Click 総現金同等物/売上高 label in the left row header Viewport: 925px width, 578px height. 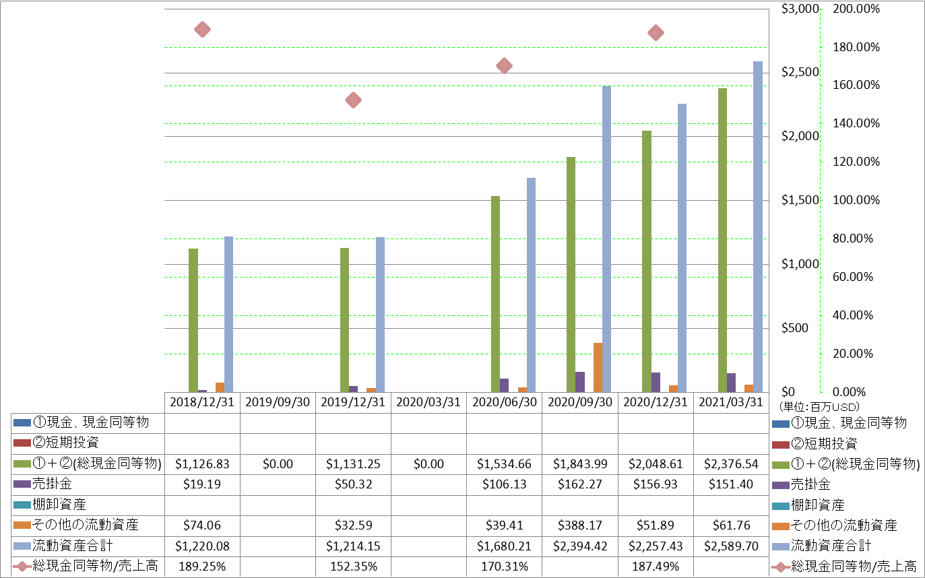[x=96, y=567]
